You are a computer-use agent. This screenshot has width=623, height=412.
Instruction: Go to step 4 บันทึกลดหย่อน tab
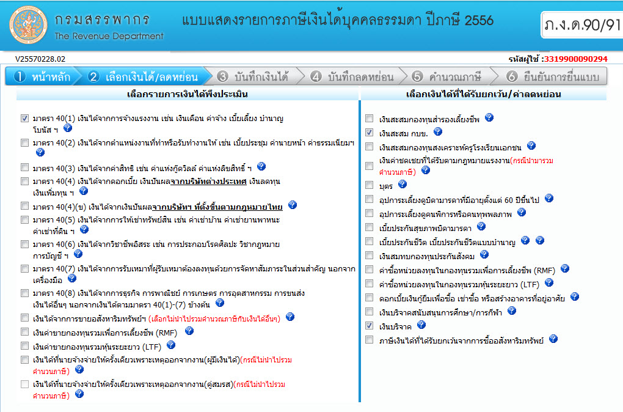(x=353, y=76)
